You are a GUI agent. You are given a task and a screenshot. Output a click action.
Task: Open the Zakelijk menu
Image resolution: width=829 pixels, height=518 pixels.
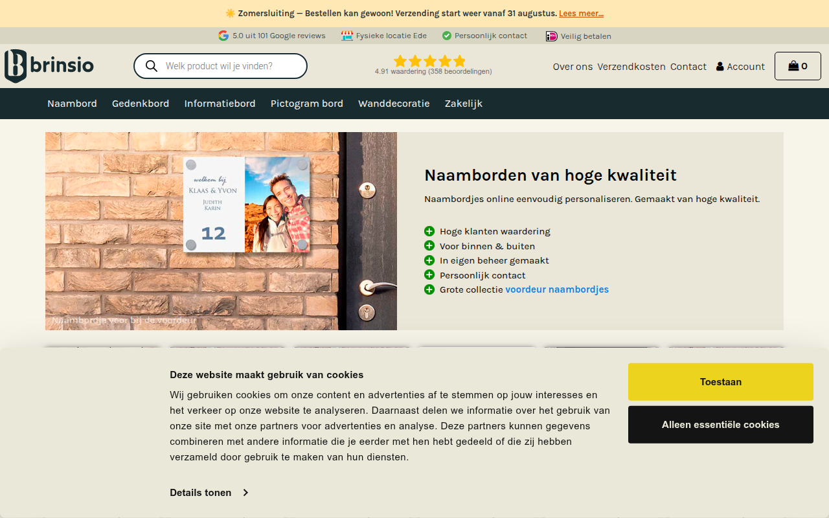[464, 104]
